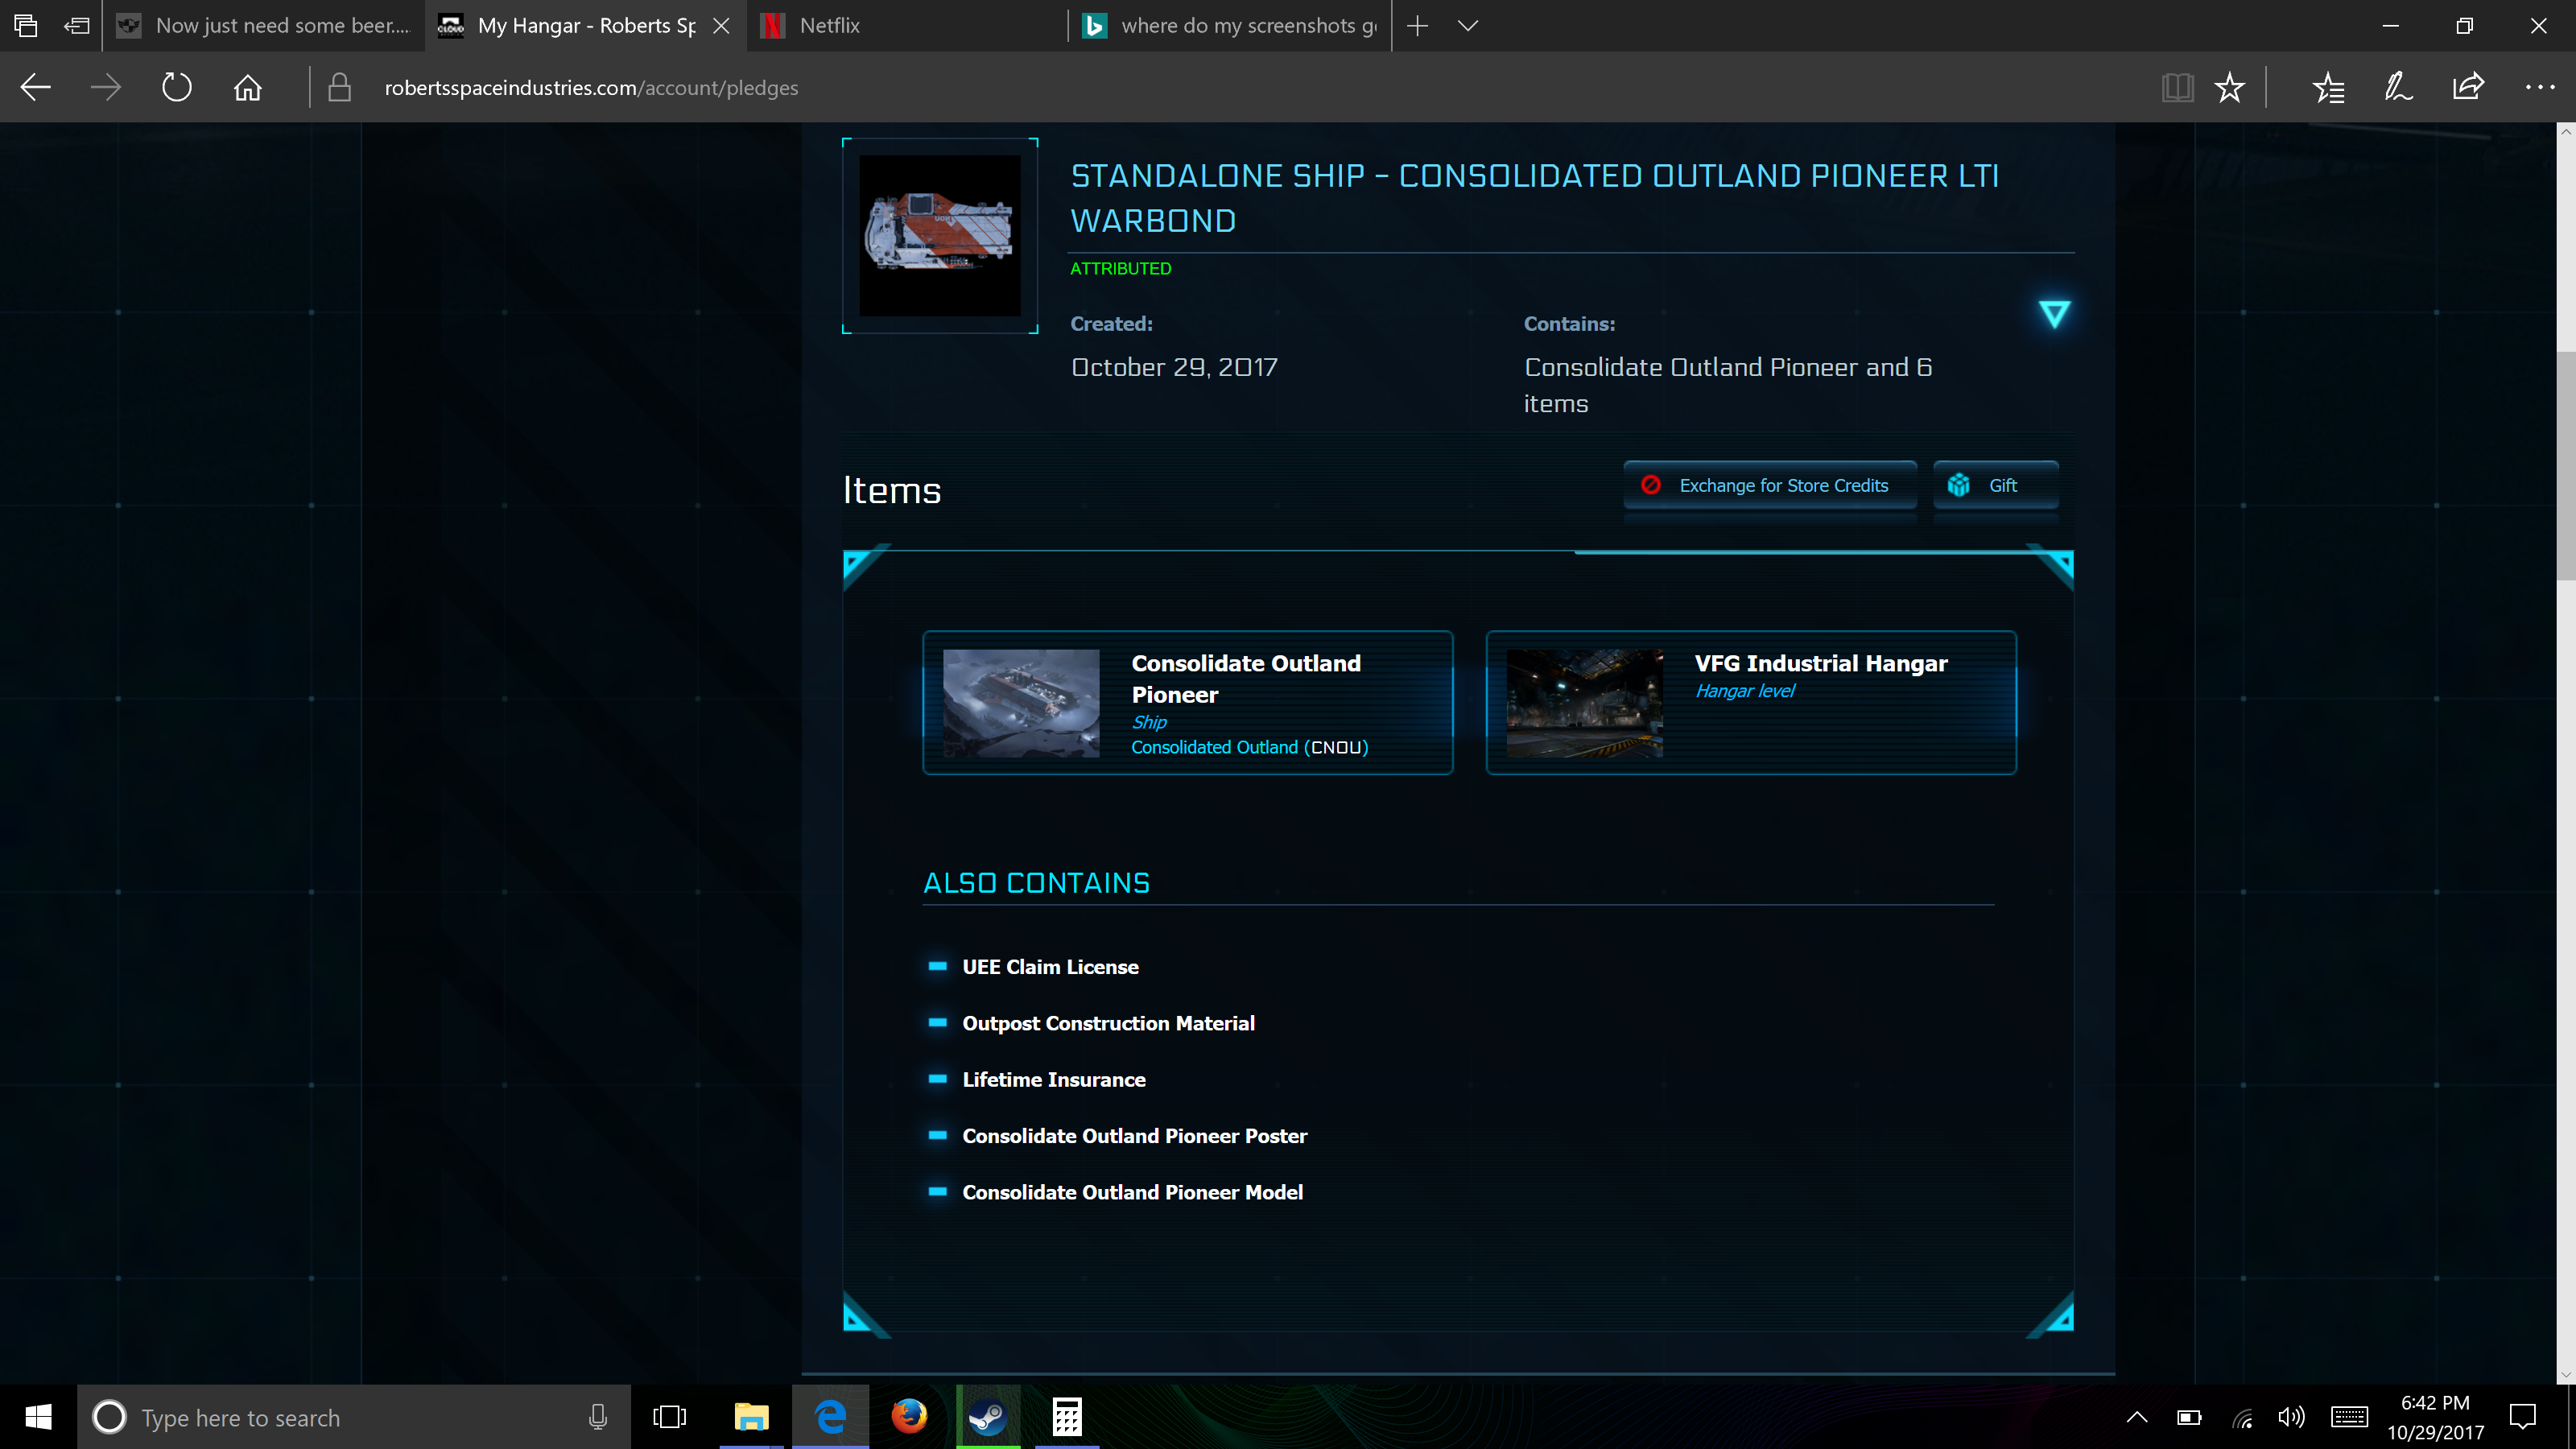Open the tab preview chevron dropdown
Screen dimensions: 2576x1449
pos(1467,26)
